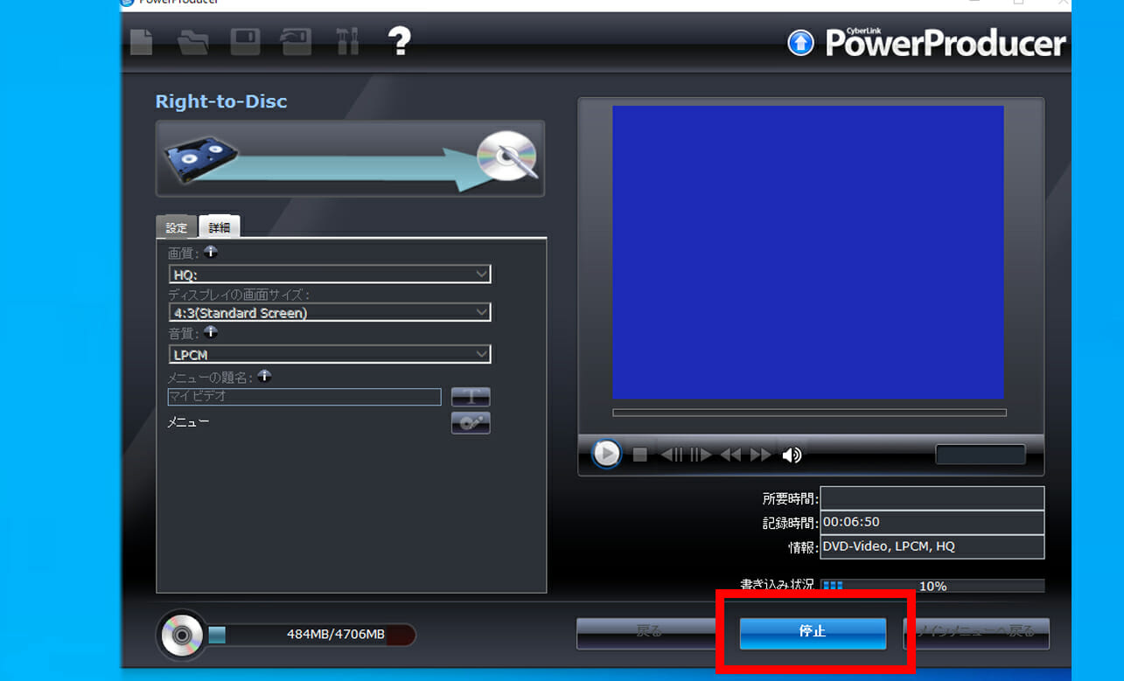
Task: Toggle the preview volume speaker icon
Action: [792, 455]
